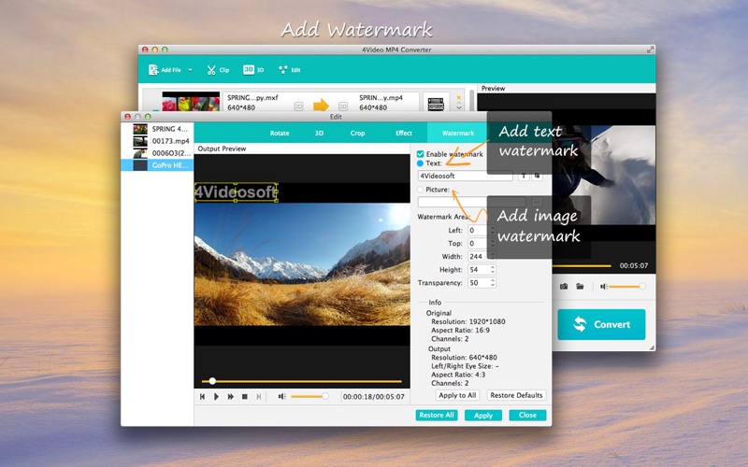Click the watermark text field 4Videosoft
Screen dimensions: 748x467
click(465, 176)
